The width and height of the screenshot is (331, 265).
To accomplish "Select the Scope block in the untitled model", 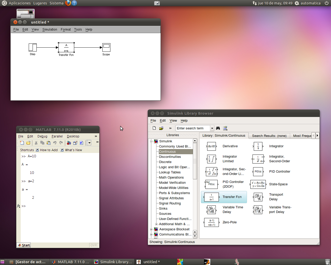I will coord(106,47).
